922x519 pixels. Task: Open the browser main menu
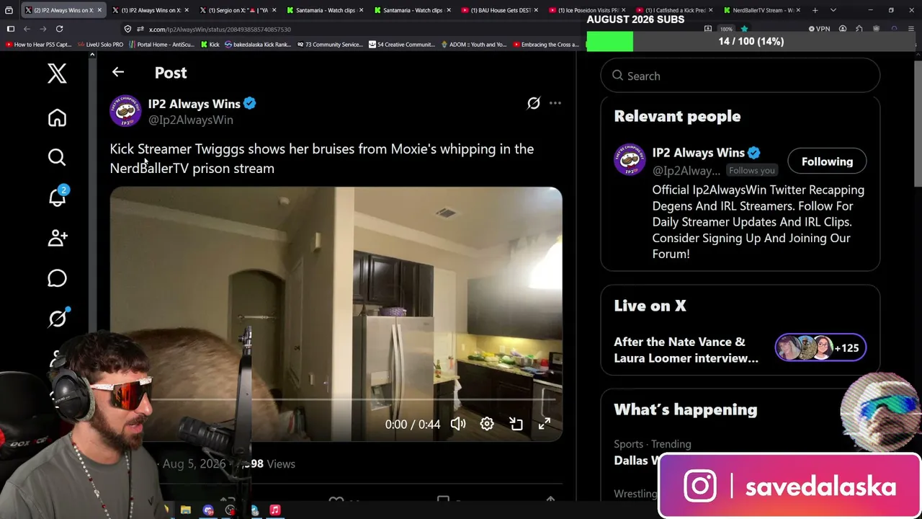pyautogui.click(x=912, y=29)
